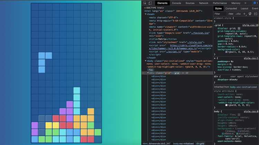Click the element.style rule block
This screenshot has height=145, width=259.
236,20
